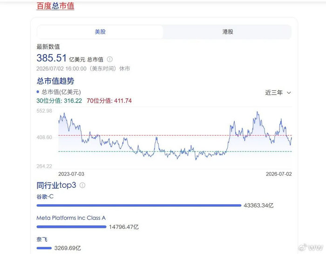This screenshot has height=254, width=326.
Task: Click info icon beside 同行业top3
Action: tap(82, 185)
